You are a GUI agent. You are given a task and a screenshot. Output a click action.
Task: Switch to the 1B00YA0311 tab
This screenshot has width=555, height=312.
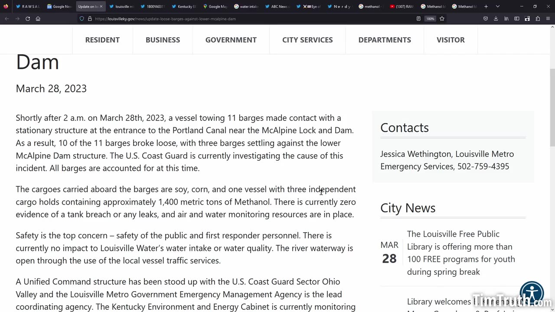[x=153, y=6]
